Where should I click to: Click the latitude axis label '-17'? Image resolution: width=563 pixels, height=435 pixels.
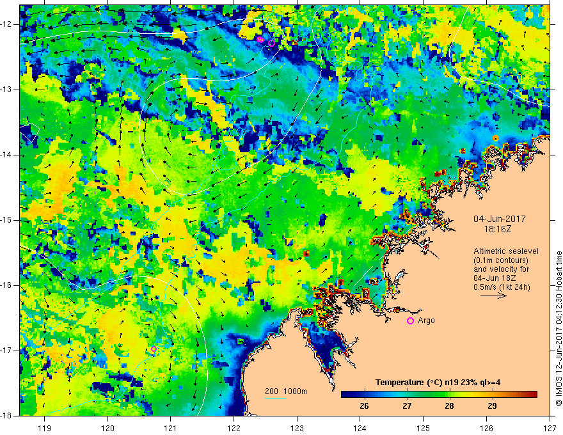pos(6,351)
